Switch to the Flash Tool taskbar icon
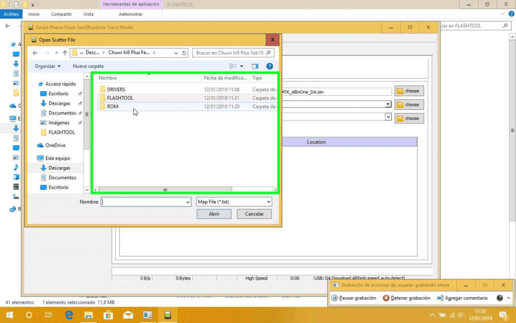The height and width of the screenshot is (323, 516). coord(168,315)
